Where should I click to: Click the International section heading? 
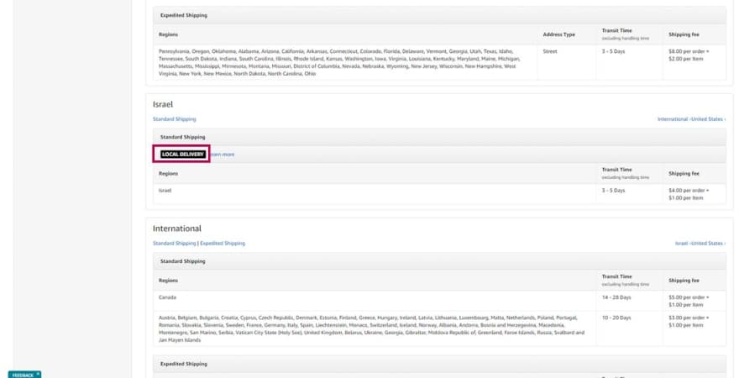(x=176, y=228)
